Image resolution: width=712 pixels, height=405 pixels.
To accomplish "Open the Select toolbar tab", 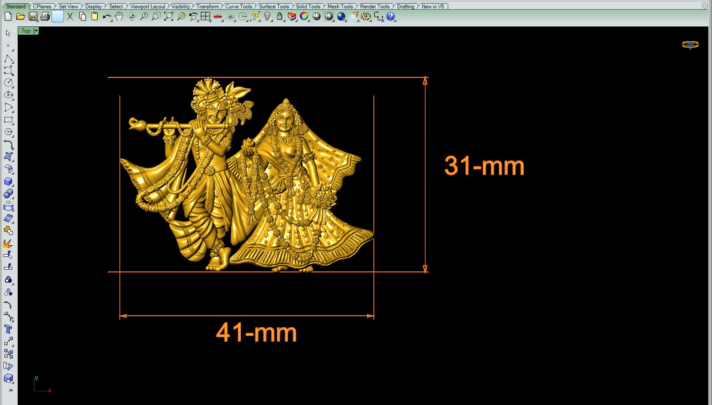I will 116,7.
